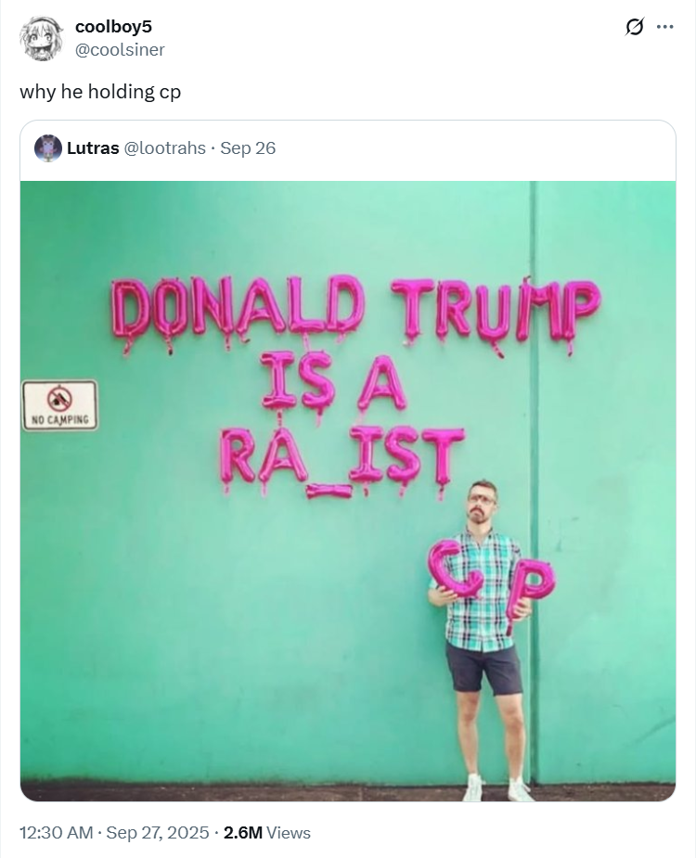696x858 pixels.
Task: Click the @lootrahs handle
Action: pos(165,148)
